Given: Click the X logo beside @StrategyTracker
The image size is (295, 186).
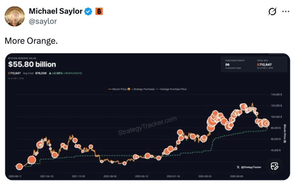Looking at the screenshot, I should pyautogui.click(x=239, y=166).
